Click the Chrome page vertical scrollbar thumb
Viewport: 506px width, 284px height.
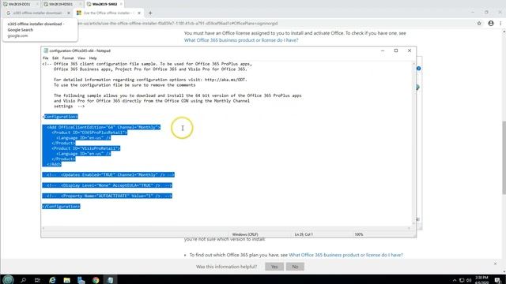(504, 158)
